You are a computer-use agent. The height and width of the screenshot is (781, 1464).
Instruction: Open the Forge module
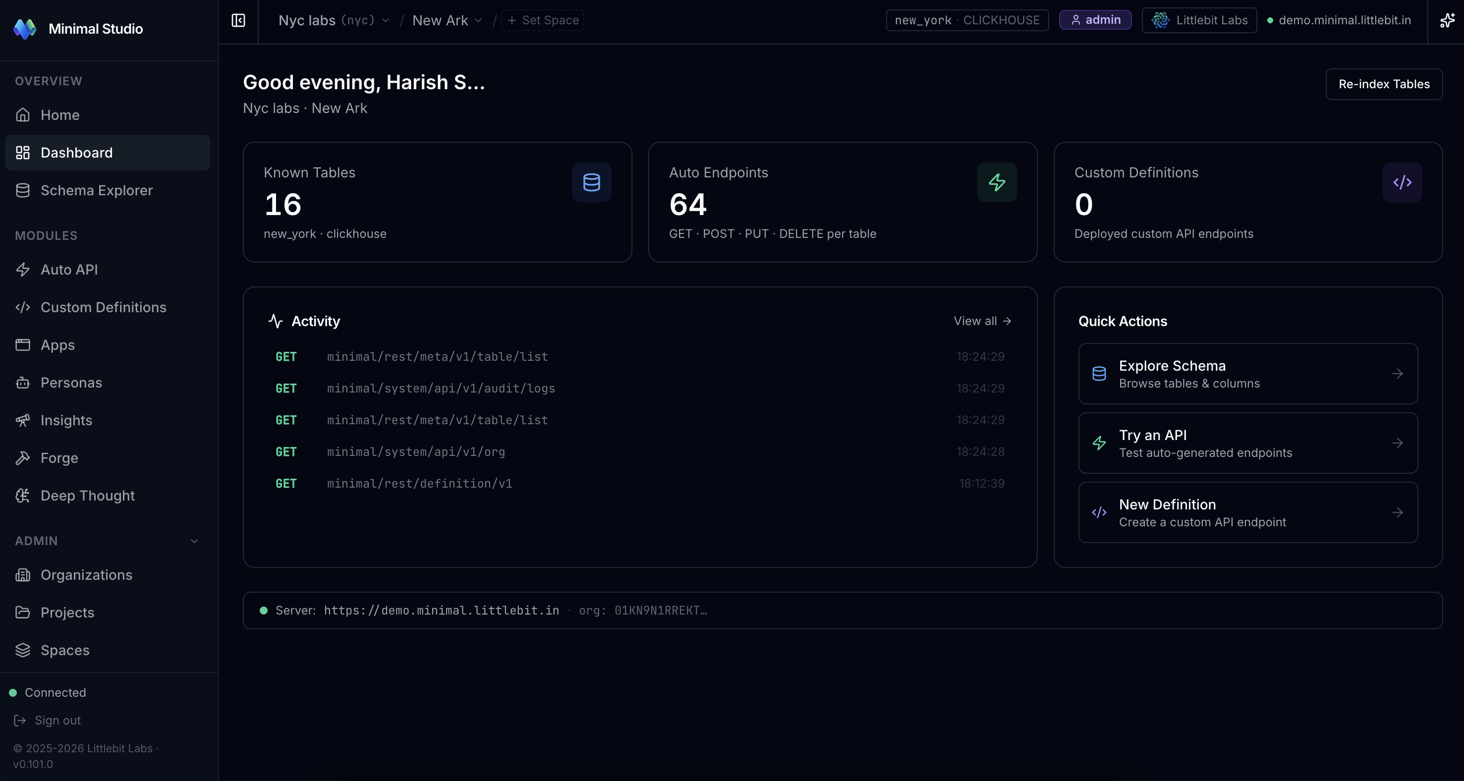(59, 458)
